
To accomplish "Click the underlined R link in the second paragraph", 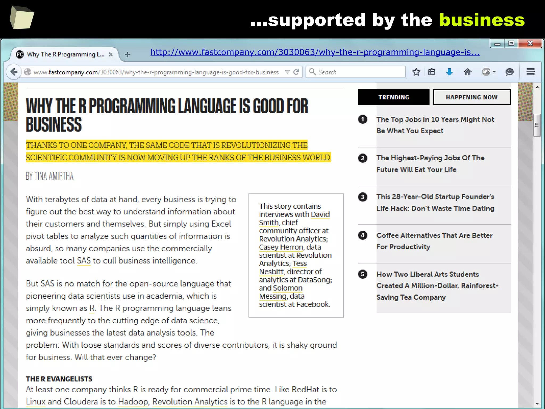I will pos(92,308).
